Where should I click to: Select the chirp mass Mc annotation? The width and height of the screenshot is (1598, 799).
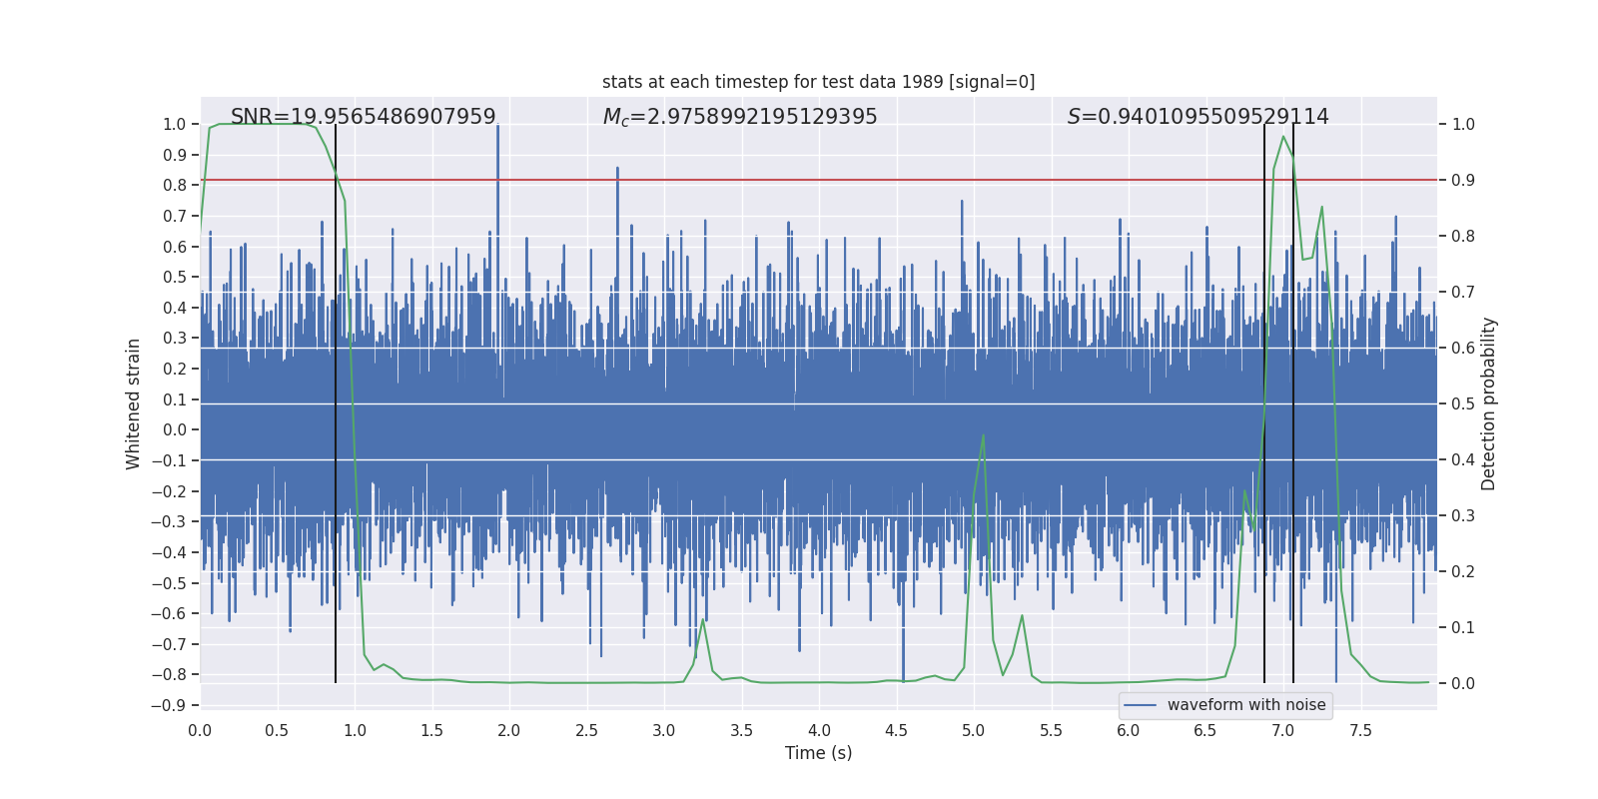739,117
